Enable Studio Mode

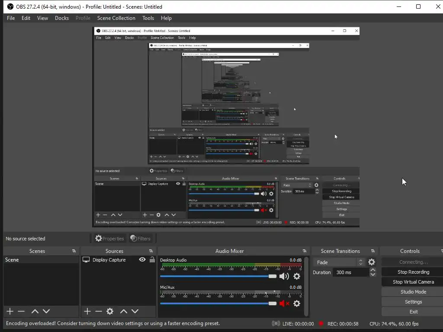[413, 292]
